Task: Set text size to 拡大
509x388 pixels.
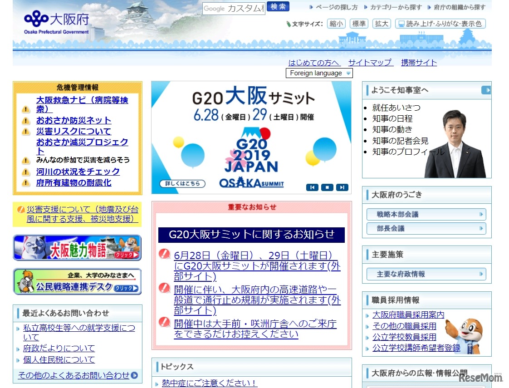Action: [x=382, y=24]
